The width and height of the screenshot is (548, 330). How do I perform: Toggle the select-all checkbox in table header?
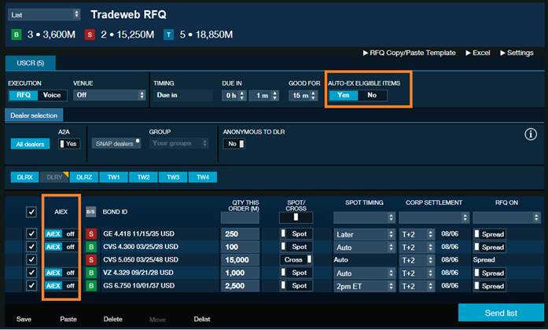pos(31,211)
